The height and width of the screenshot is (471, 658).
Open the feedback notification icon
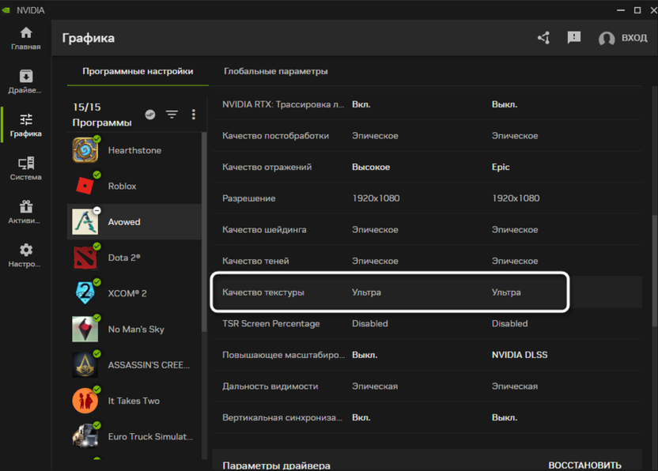pos(574,38)
